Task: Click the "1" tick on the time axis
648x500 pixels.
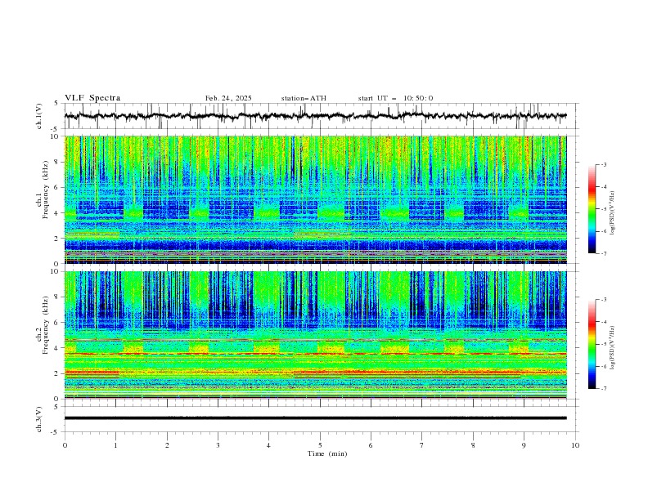Action: click(x=115, y=445)
